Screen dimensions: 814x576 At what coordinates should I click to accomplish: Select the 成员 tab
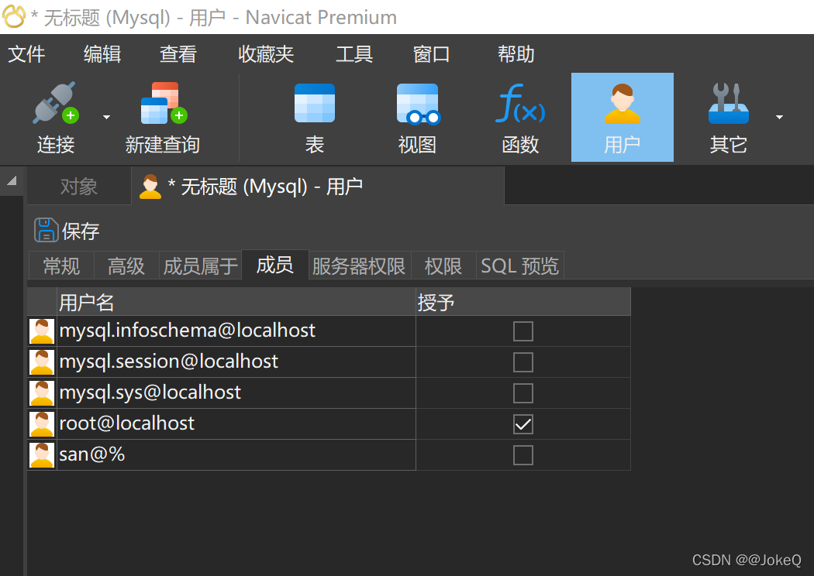click(x=275, y=265)
